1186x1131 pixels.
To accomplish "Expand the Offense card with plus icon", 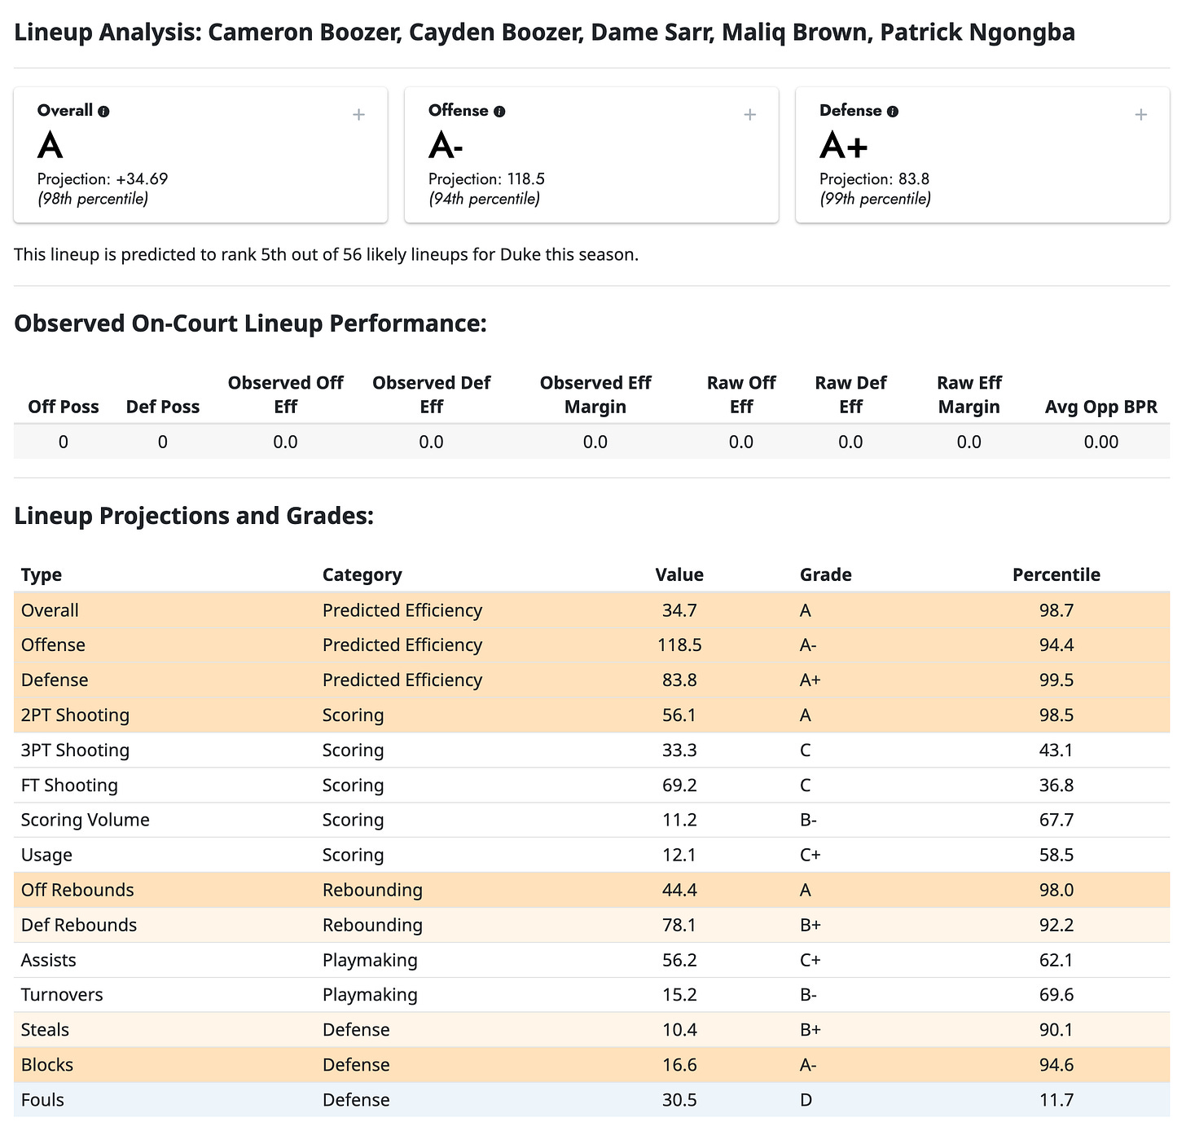I will click(750, 115).
